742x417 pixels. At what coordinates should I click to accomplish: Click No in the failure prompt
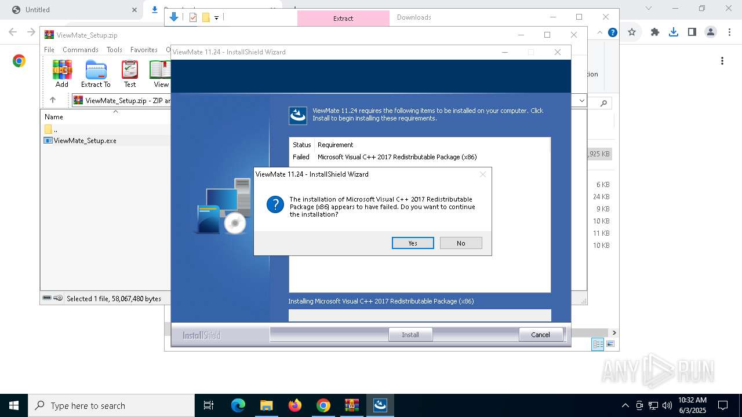[x=461, y=243]
